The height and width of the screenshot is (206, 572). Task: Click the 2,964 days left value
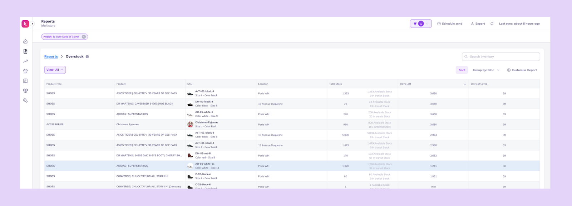[x=433, y=135]
